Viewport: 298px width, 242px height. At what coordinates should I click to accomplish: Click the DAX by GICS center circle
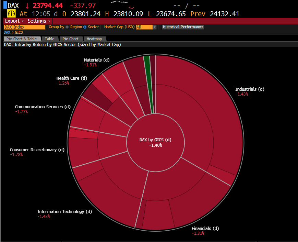coord(155,142)
